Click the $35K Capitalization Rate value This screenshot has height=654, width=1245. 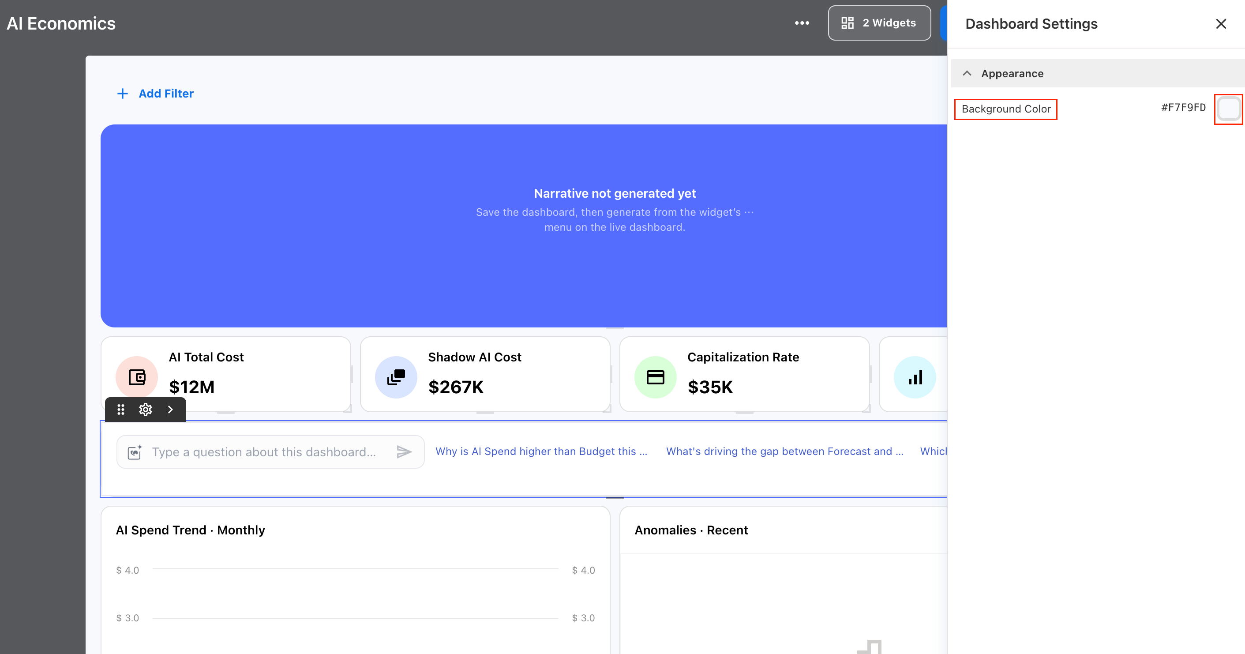click(710, 387)
